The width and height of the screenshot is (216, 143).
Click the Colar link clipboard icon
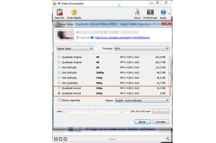click(x=59, y=12)
